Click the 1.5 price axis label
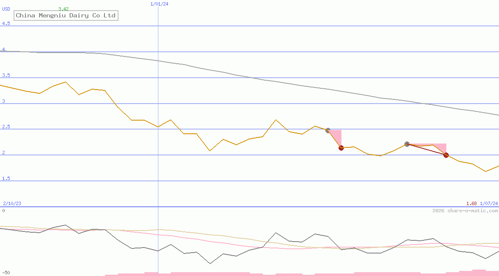This screenshot has height=276, width=499. click(x=6, y=178)
